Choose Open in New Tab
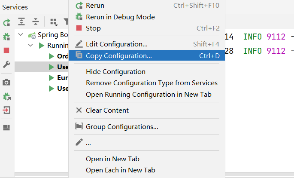Image resolution: width=294 pixels, height=178 pixels. [112, 159]
